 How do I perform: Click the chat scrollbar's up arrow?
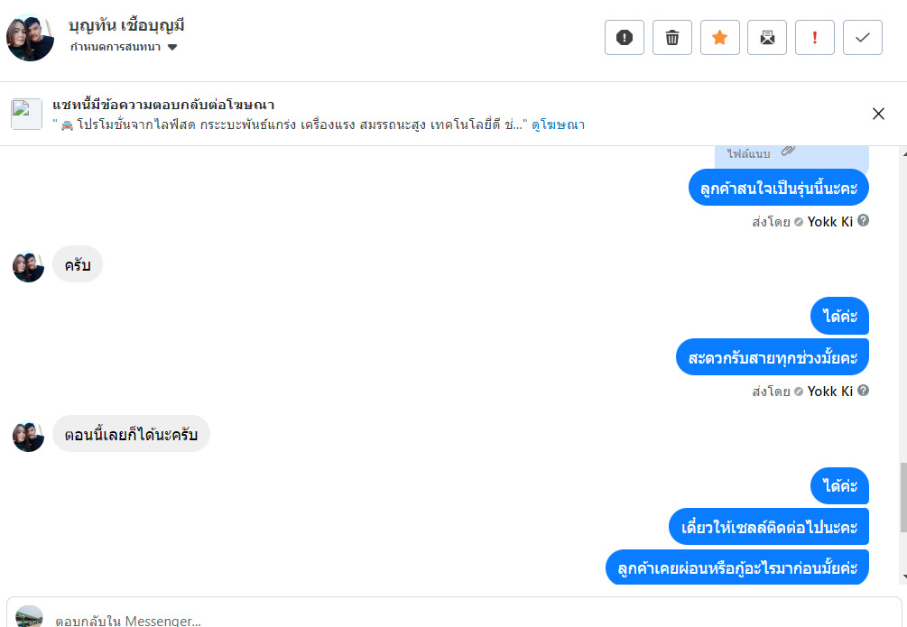tap(902, 154)
